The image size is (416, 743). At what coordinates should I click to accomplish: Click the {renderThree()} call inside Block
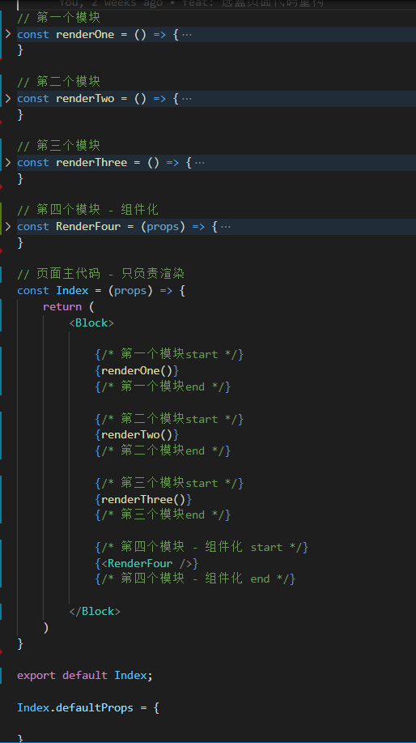pos(143,499)
